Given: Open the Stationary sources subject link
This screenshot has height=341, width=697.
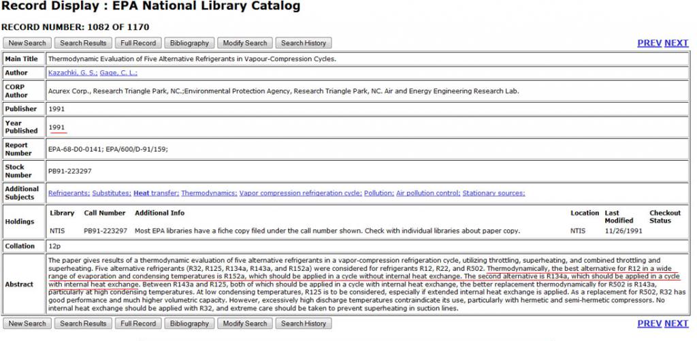Looking at the screenshot, I should 494,193.
